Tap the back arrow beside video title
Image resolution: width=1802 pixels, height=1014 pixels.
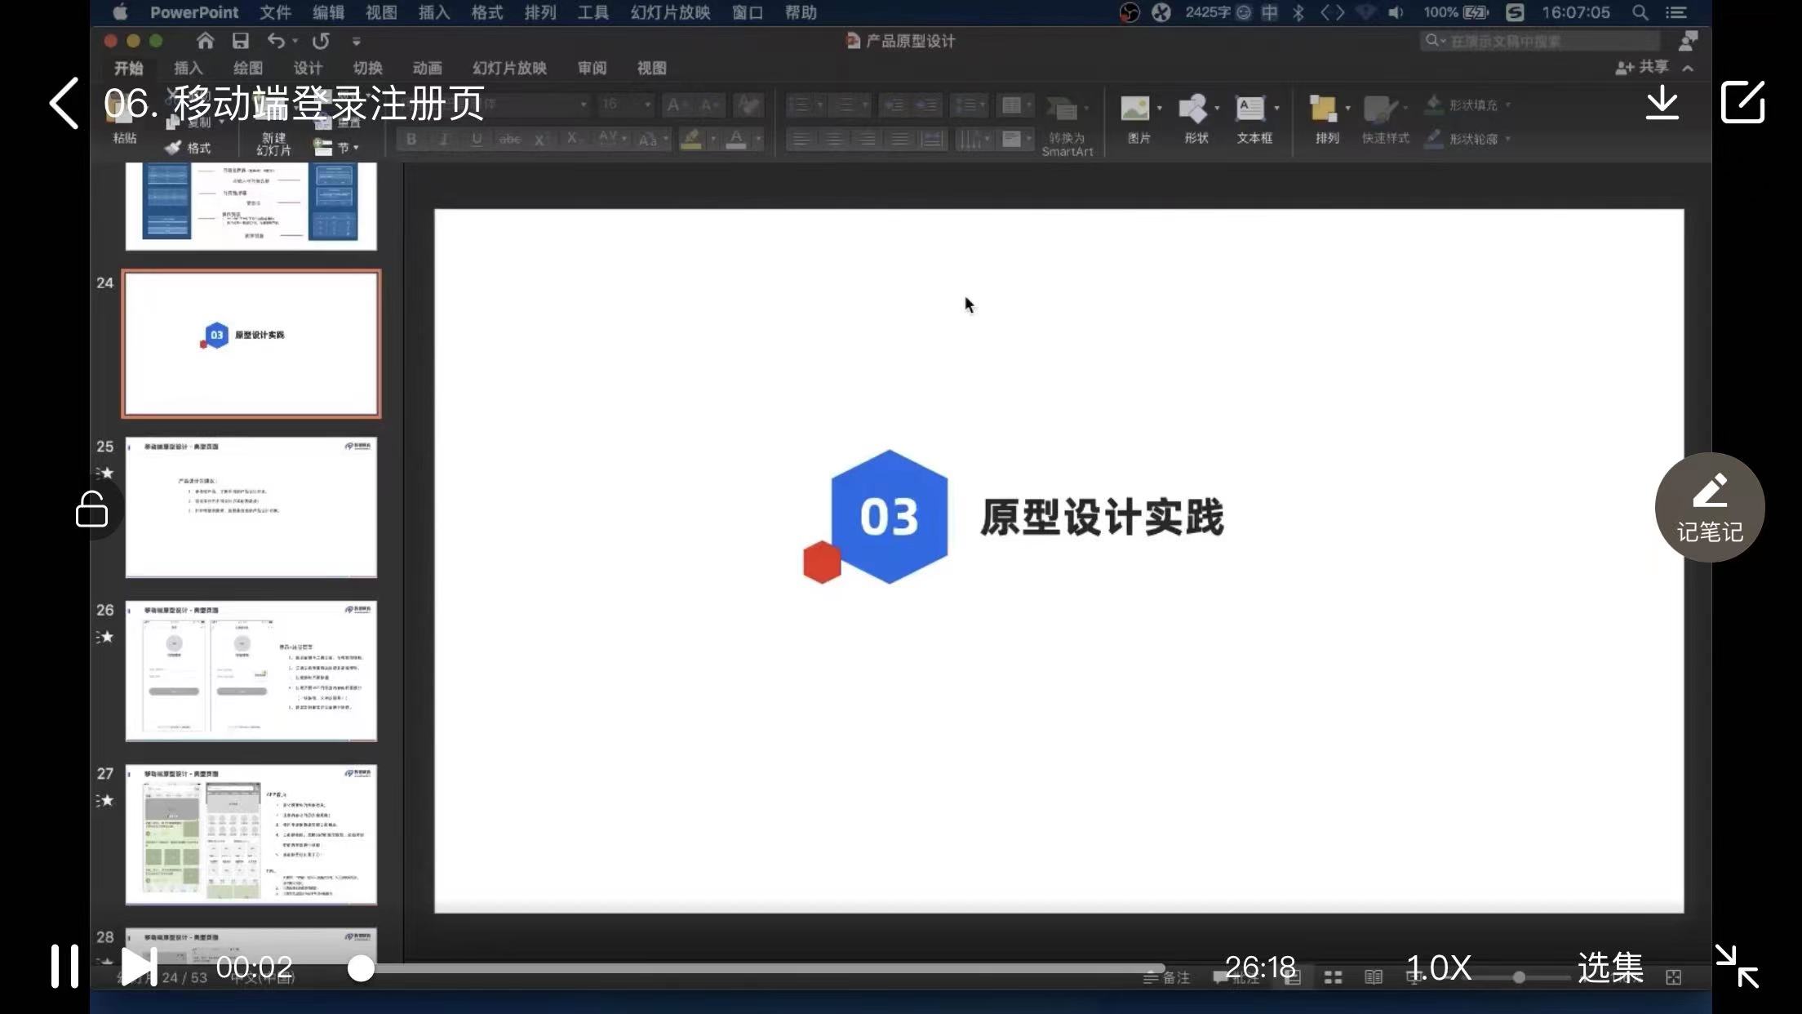[x=64, y=103]
